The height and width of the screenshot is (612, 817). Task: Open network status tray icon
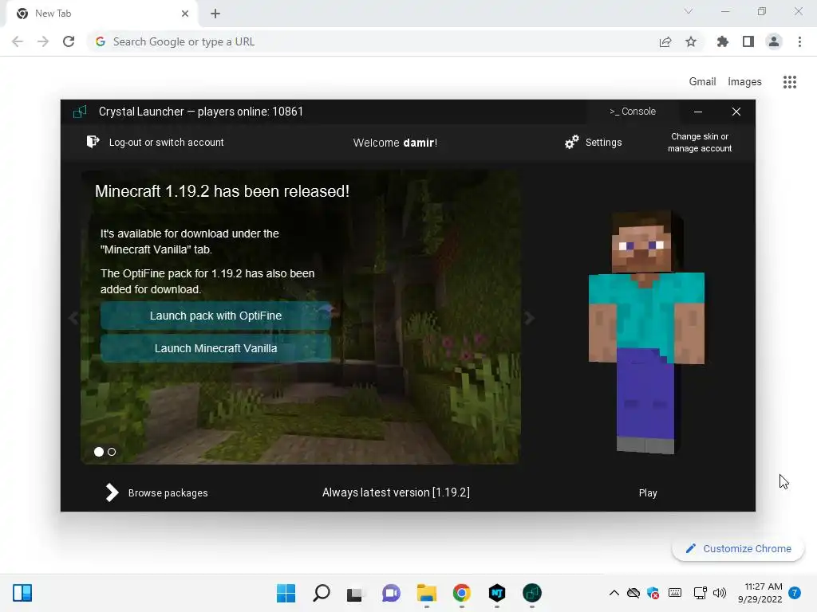click(x=701, y=593)
